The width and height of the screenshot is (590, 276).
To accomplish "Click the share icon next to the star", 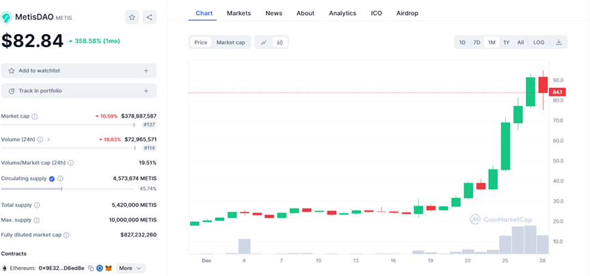I will click(150, 17).
